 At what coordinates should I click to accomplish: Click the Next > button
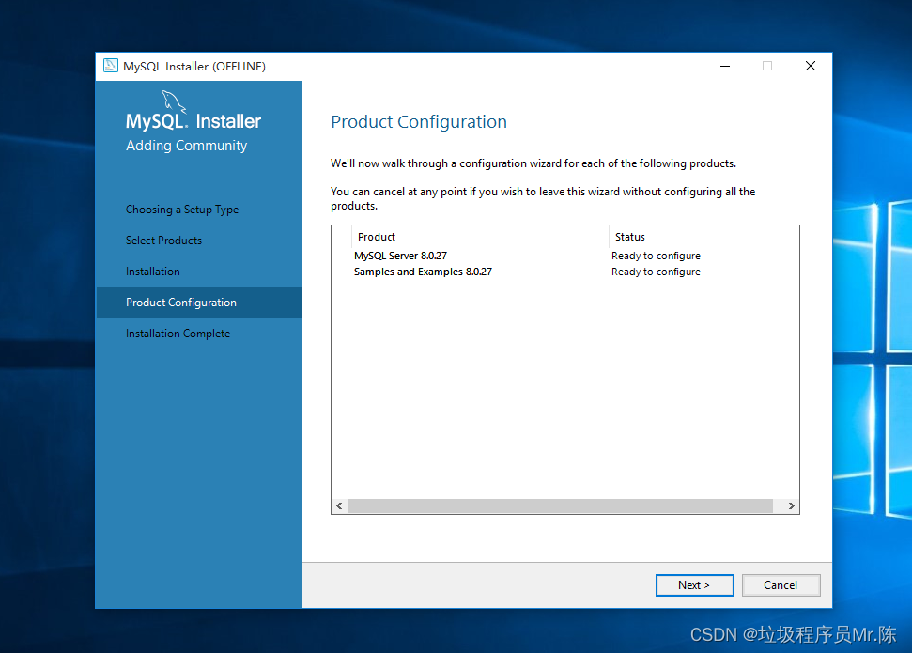[x=694, y=585]
